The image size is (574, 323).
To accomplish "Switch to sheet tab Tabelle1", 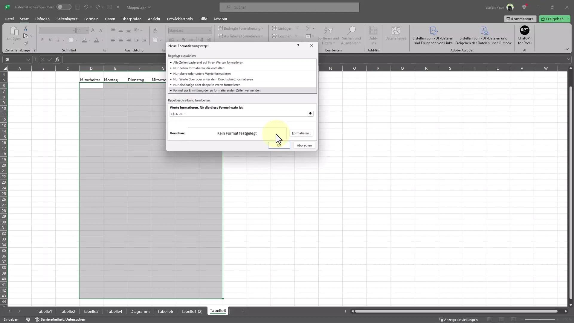I will pyautogui.click(x=44, y=311).
